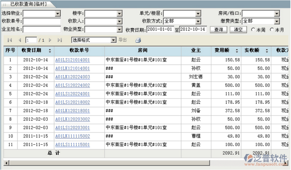
Task: Go to first page of results
Action: (10, 40)
